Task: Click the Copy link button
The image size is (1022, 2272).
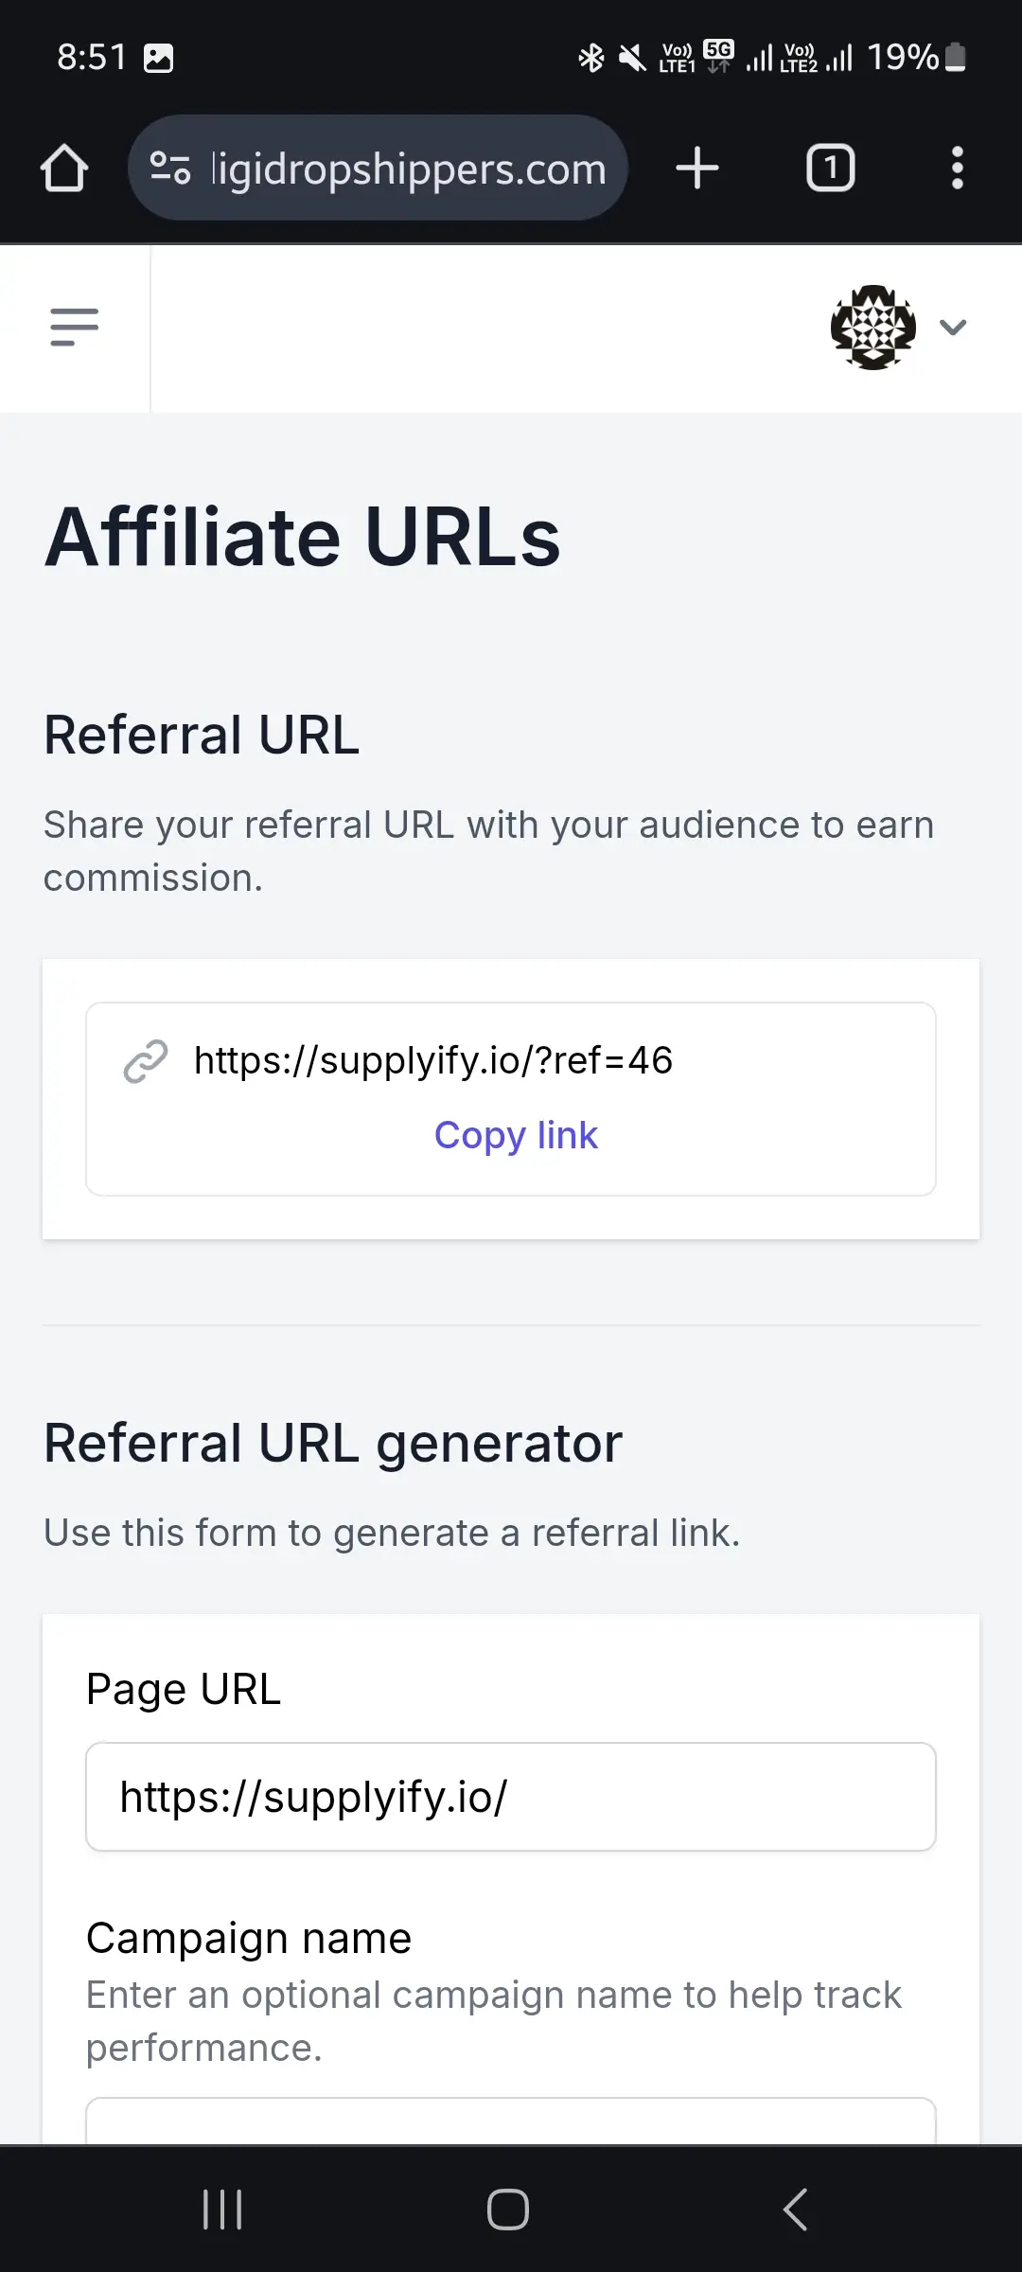Action: tap(516, 1135)
